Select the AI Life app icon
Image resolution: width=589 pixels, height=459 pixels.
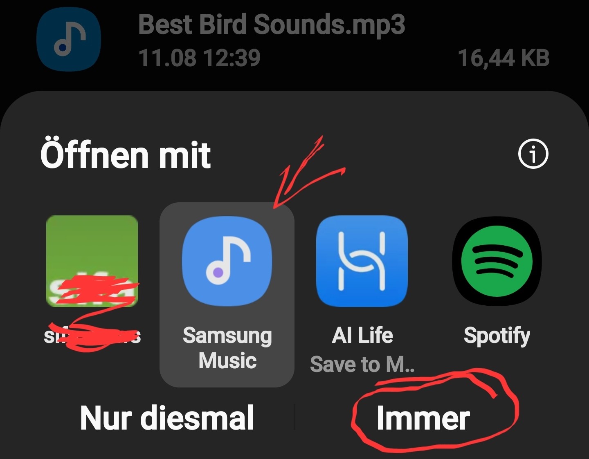(x=362, y=261)
